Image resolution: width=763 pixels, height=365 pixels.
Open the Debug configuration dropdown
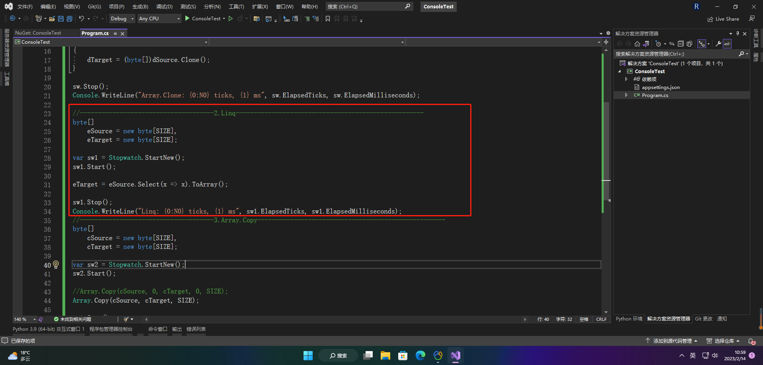coord(122,18)
